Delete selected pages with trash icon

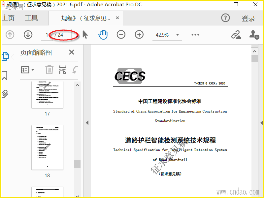[x=49, y=70]
